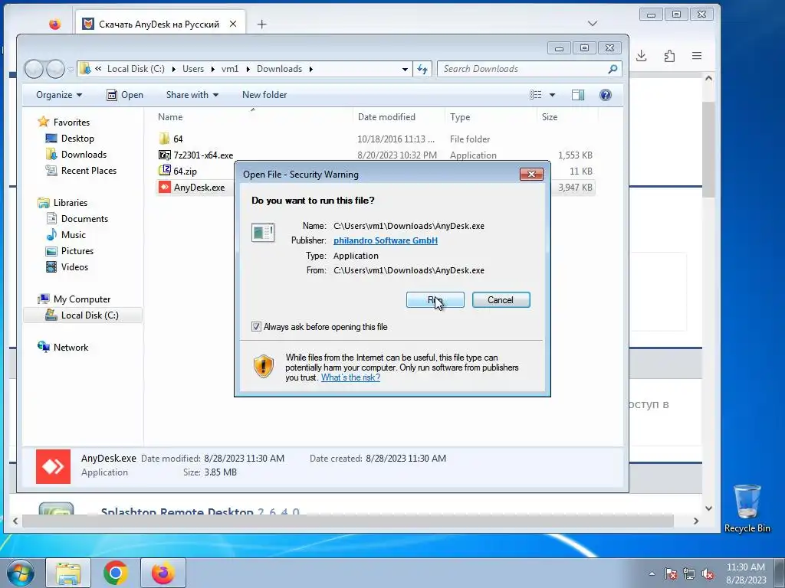Viewport: 785px width, 588px height.
Task: Expand the Share with dropdown
Action: 192,95
